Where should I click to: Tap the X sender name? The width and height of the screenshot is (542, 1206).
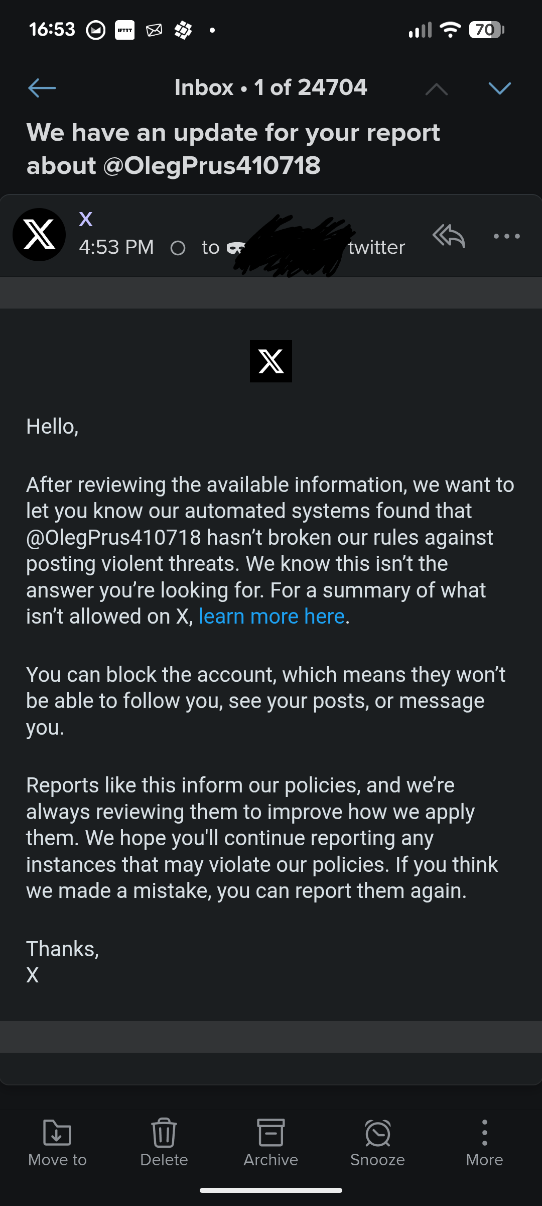(86, 219)
